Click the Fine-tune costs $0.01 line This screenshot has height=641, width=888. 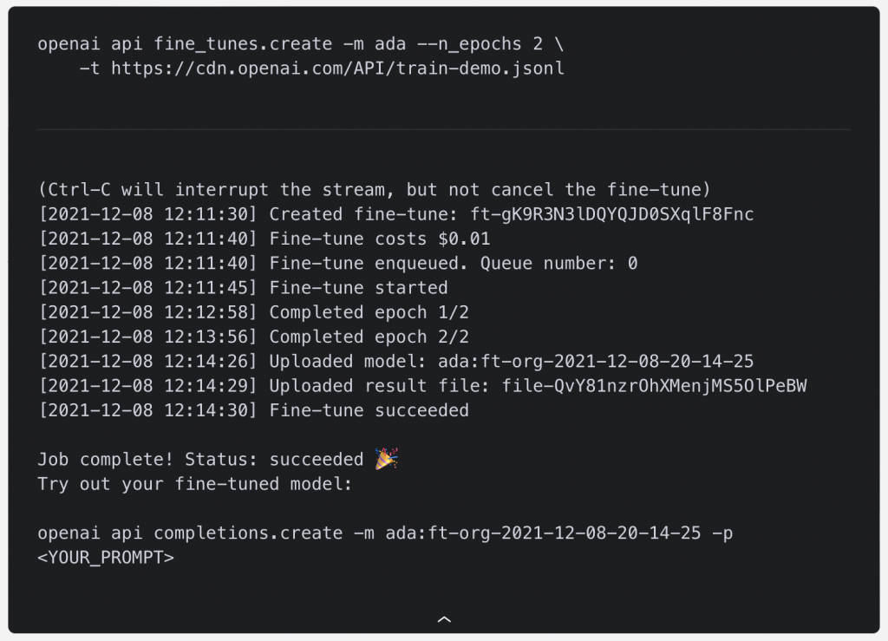click(x=264, y=239)
